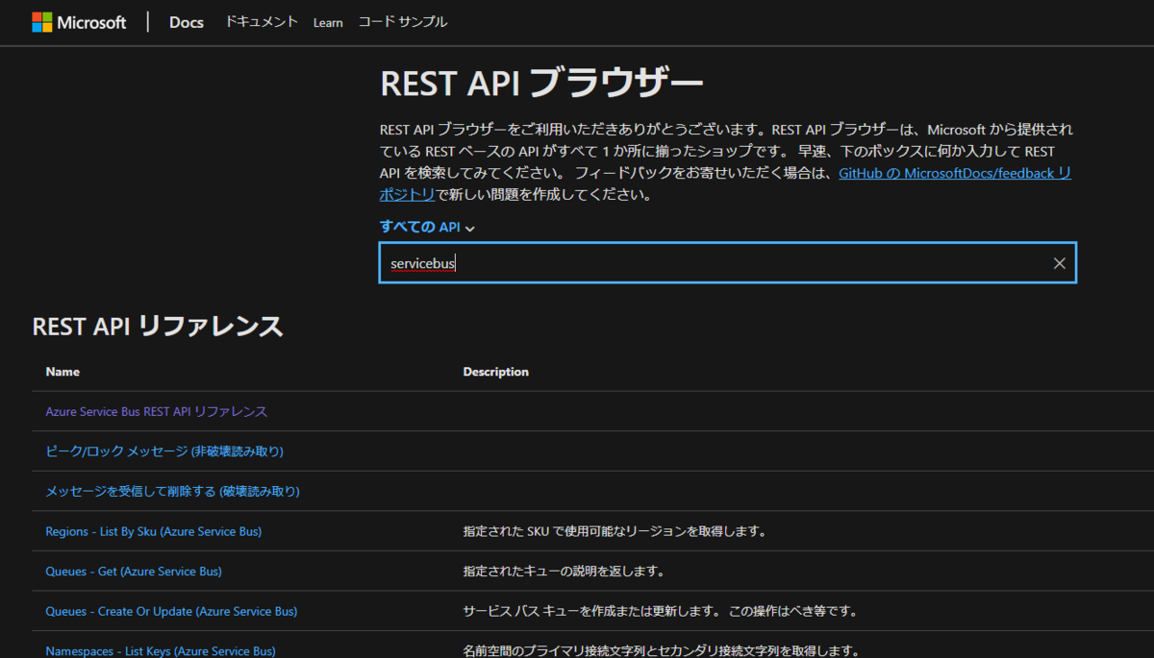
Task: Open Azure Service Bus REST API リファレンス link
Action: (157, 411)
